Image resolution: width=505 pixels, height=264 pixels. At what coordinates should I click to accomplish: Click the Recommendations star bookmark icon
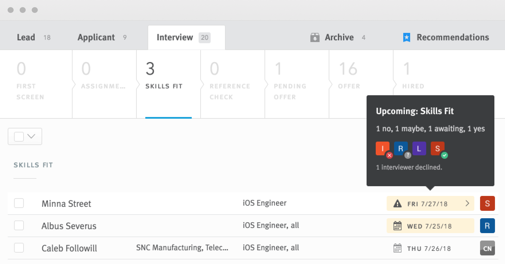406,37
